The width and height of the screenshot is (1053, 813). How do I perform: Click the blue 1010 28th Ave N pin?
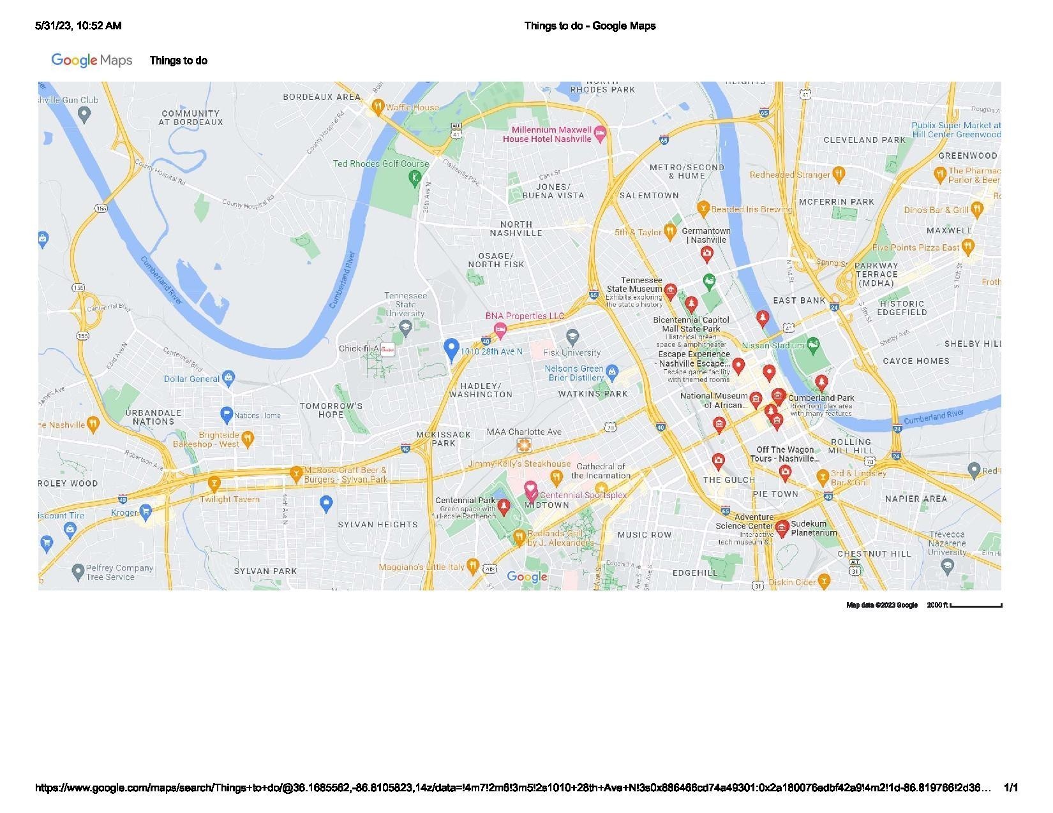[x=451, y=349]
